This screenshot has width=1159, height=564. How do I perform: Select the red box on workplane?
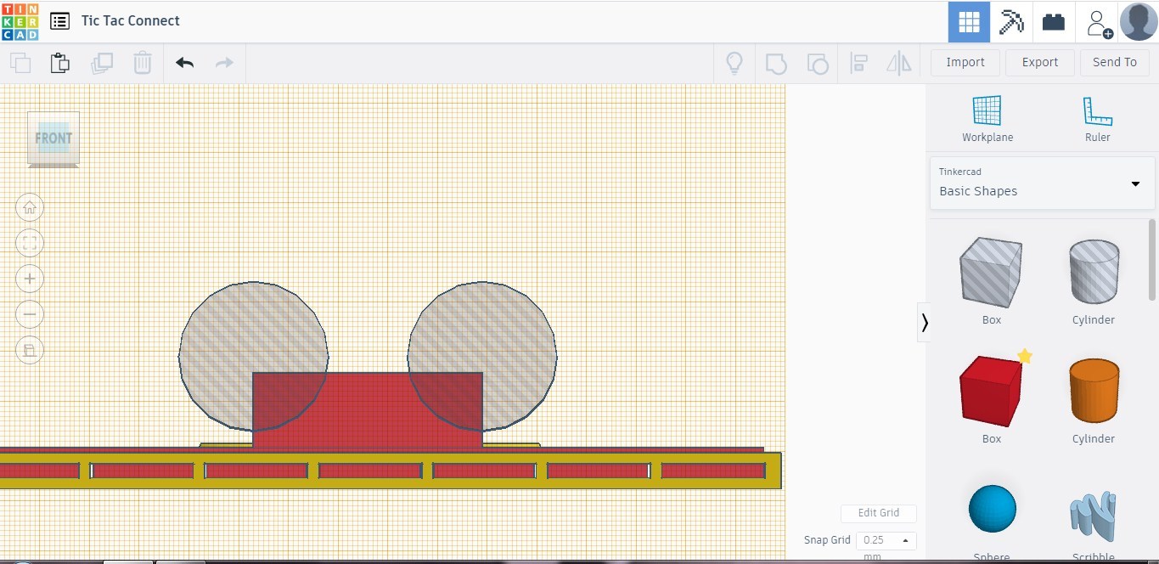click(368, 410)
